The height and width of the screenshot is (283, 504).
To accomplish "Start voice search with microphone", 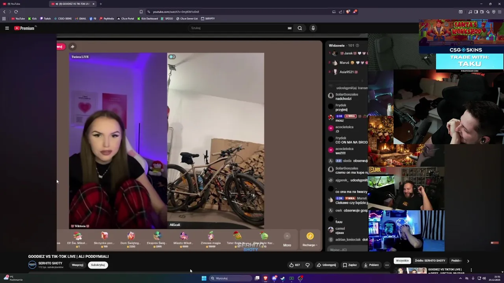I will [x=313, y=28].
